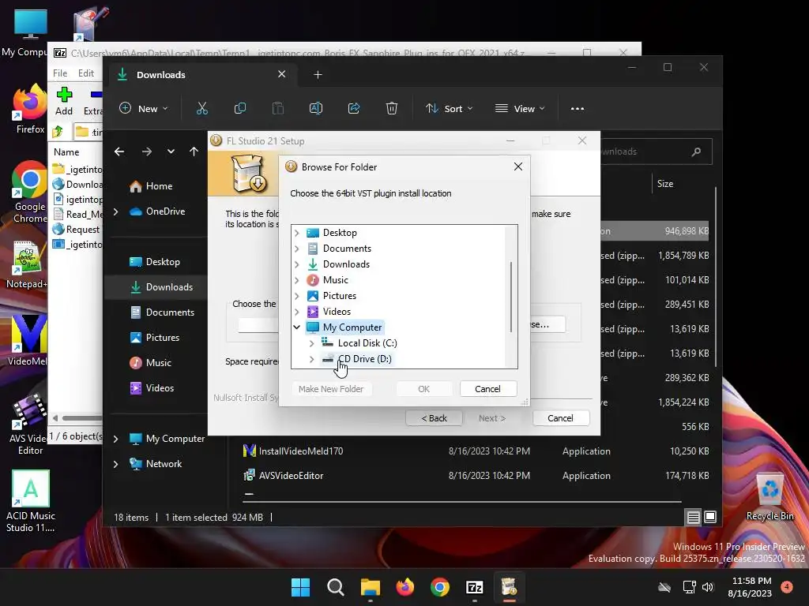Click Cancel in Browse For Folder

click(x=487, y=389)
